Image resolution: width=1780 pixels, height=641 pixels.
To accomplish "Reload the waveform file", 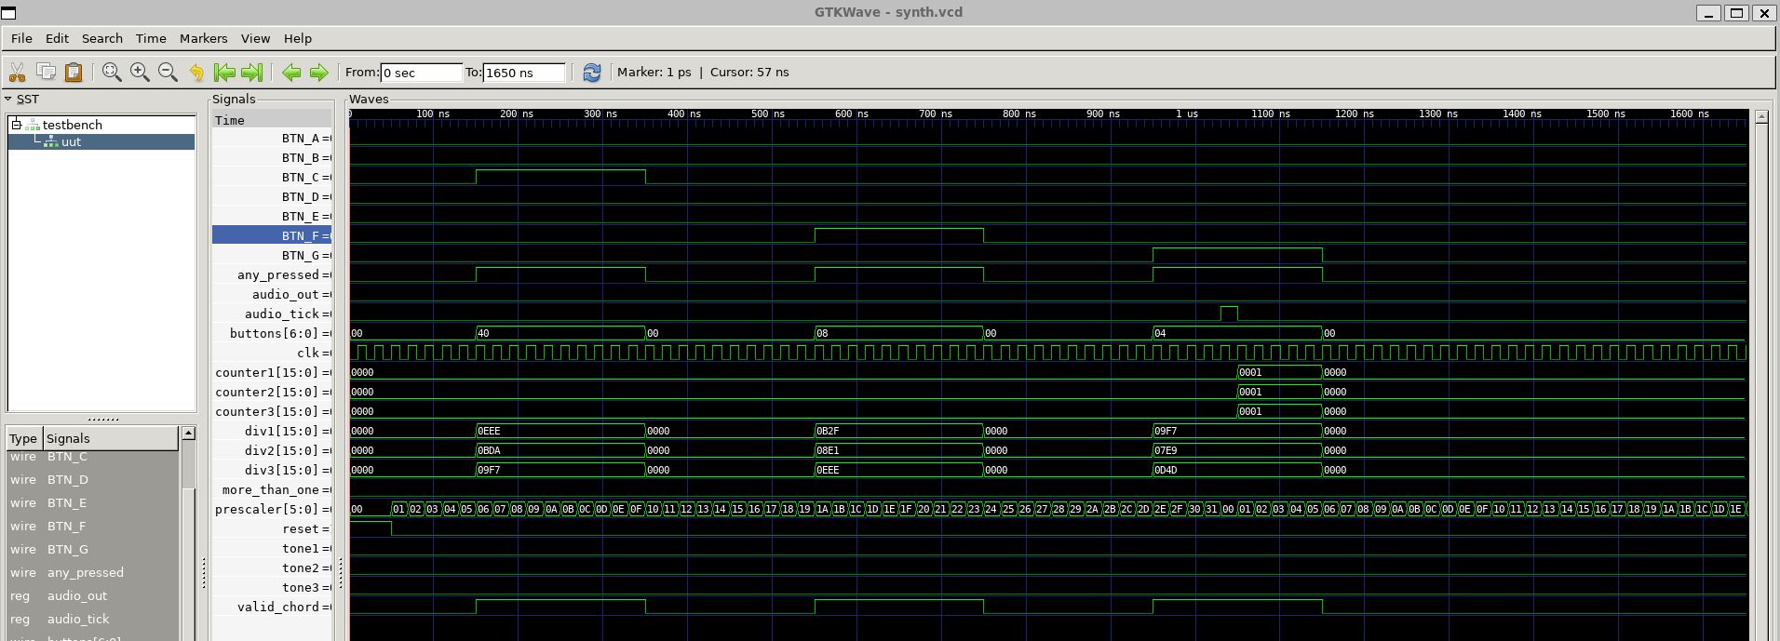I will pos(591,73).
